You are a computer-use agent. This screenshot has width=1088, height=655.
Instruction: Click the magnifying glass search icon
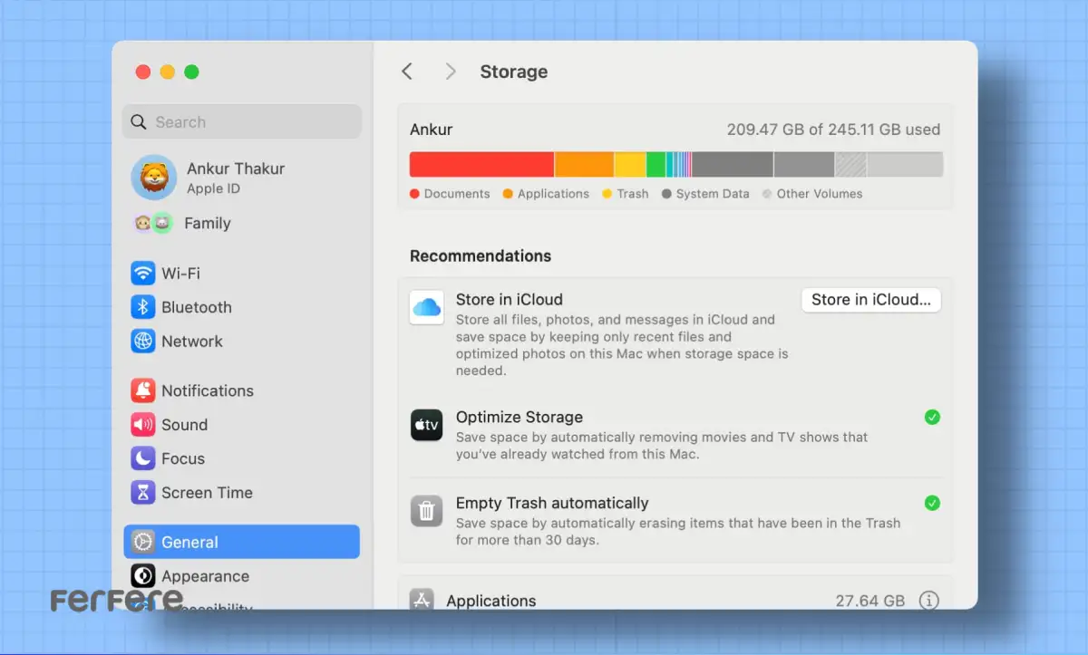[139, 122]
